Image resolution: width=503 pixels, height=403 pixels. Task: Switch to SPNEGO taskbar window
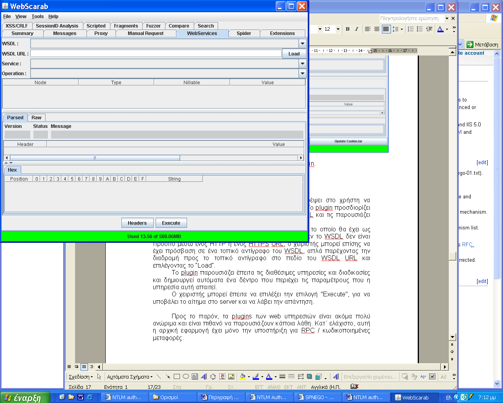(x=318, y=397)
